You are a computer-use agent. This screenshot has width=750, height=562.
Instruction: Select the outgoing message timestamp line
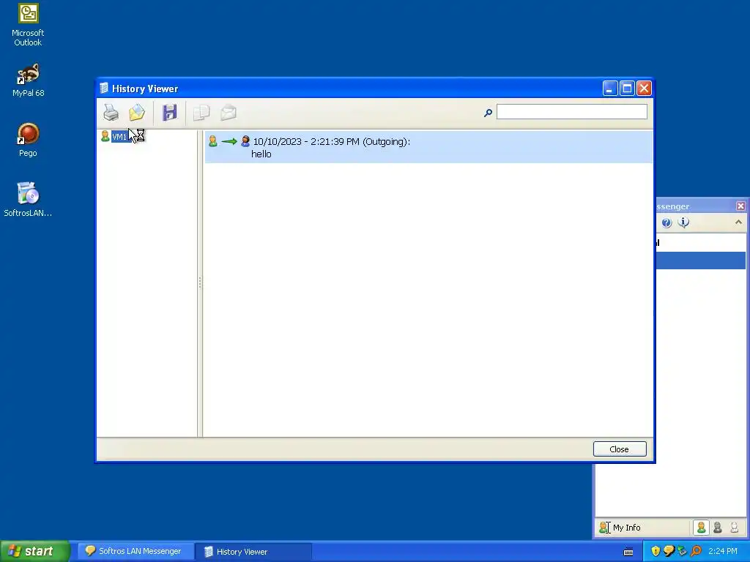[x=332, y=141]
